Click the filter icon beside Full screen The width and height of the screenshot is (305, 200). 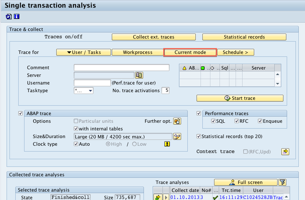282,183
